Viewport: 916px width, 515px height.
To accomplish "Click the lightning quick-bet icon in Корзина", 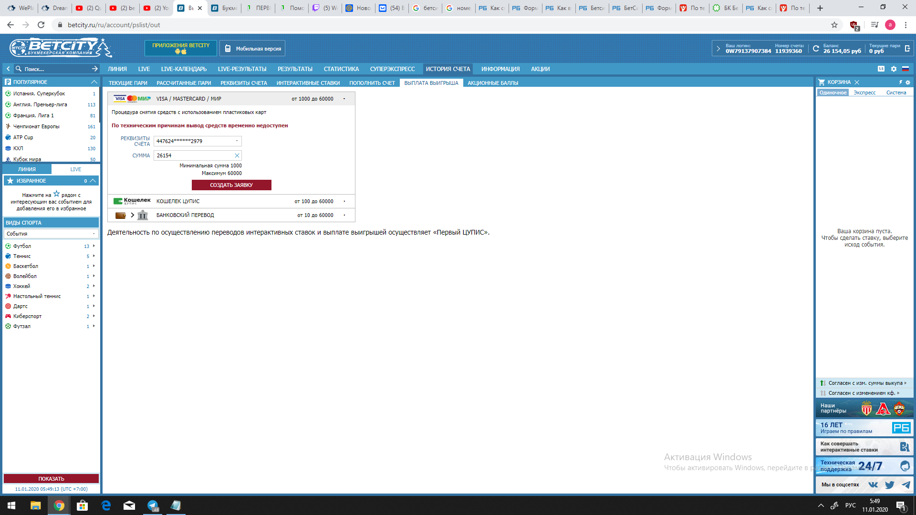I will pyautogui.click(x=901, y=82).
